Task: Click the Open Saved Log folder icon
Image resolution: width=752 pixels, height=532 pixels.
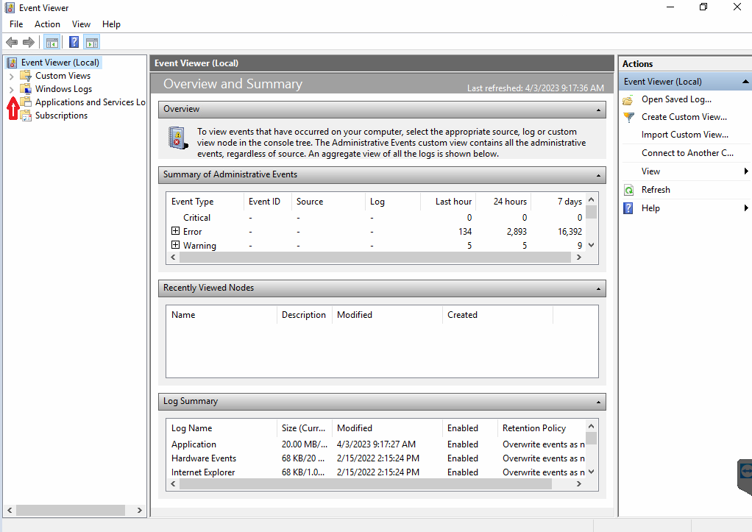Action: [628, 99]
